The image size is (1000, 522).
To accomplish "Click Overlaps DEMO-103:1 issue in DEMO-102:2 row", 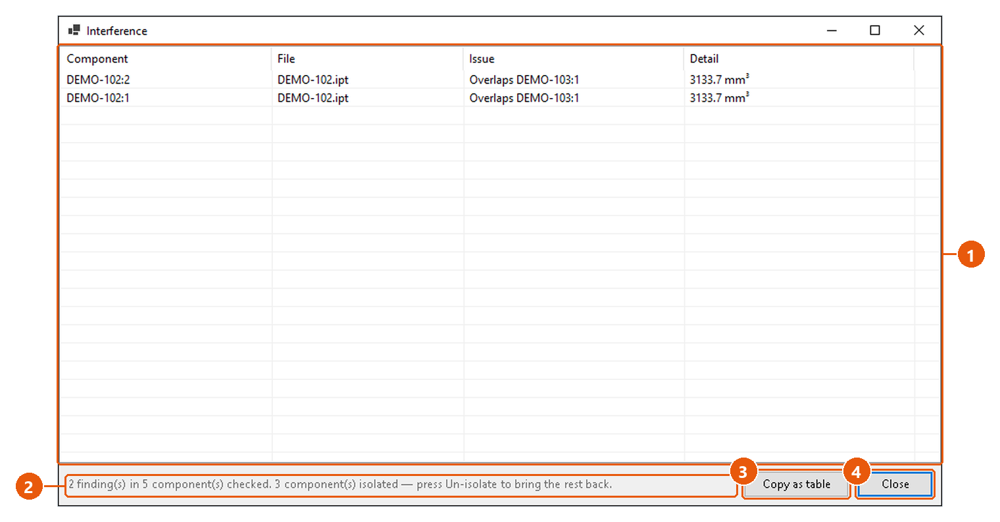I will (x=524, y=80).
